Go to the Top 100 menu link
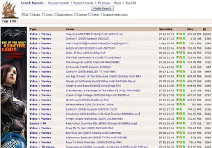Image resolution: width=212 pixels, height=148 pixels. [x=131, y=3]
